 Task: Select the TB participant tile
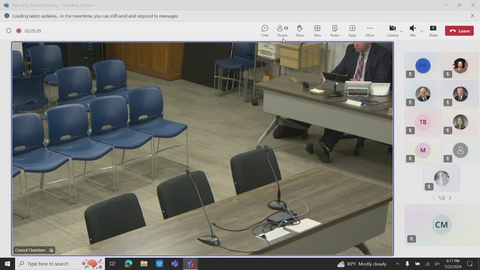tap(423, 122)
